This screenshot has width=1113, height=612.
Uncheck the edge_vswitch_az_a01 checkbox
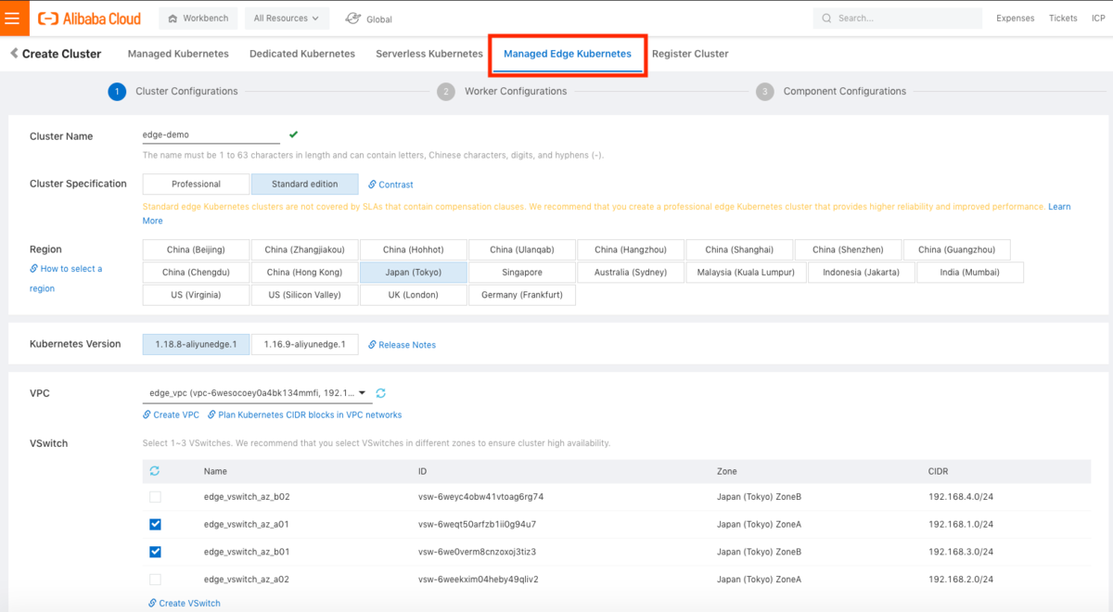tap(155, 524)
